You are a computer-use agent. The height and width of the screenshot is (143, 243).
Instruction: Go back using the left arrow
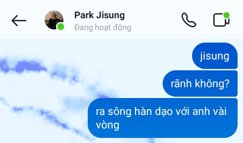(19, 21)
